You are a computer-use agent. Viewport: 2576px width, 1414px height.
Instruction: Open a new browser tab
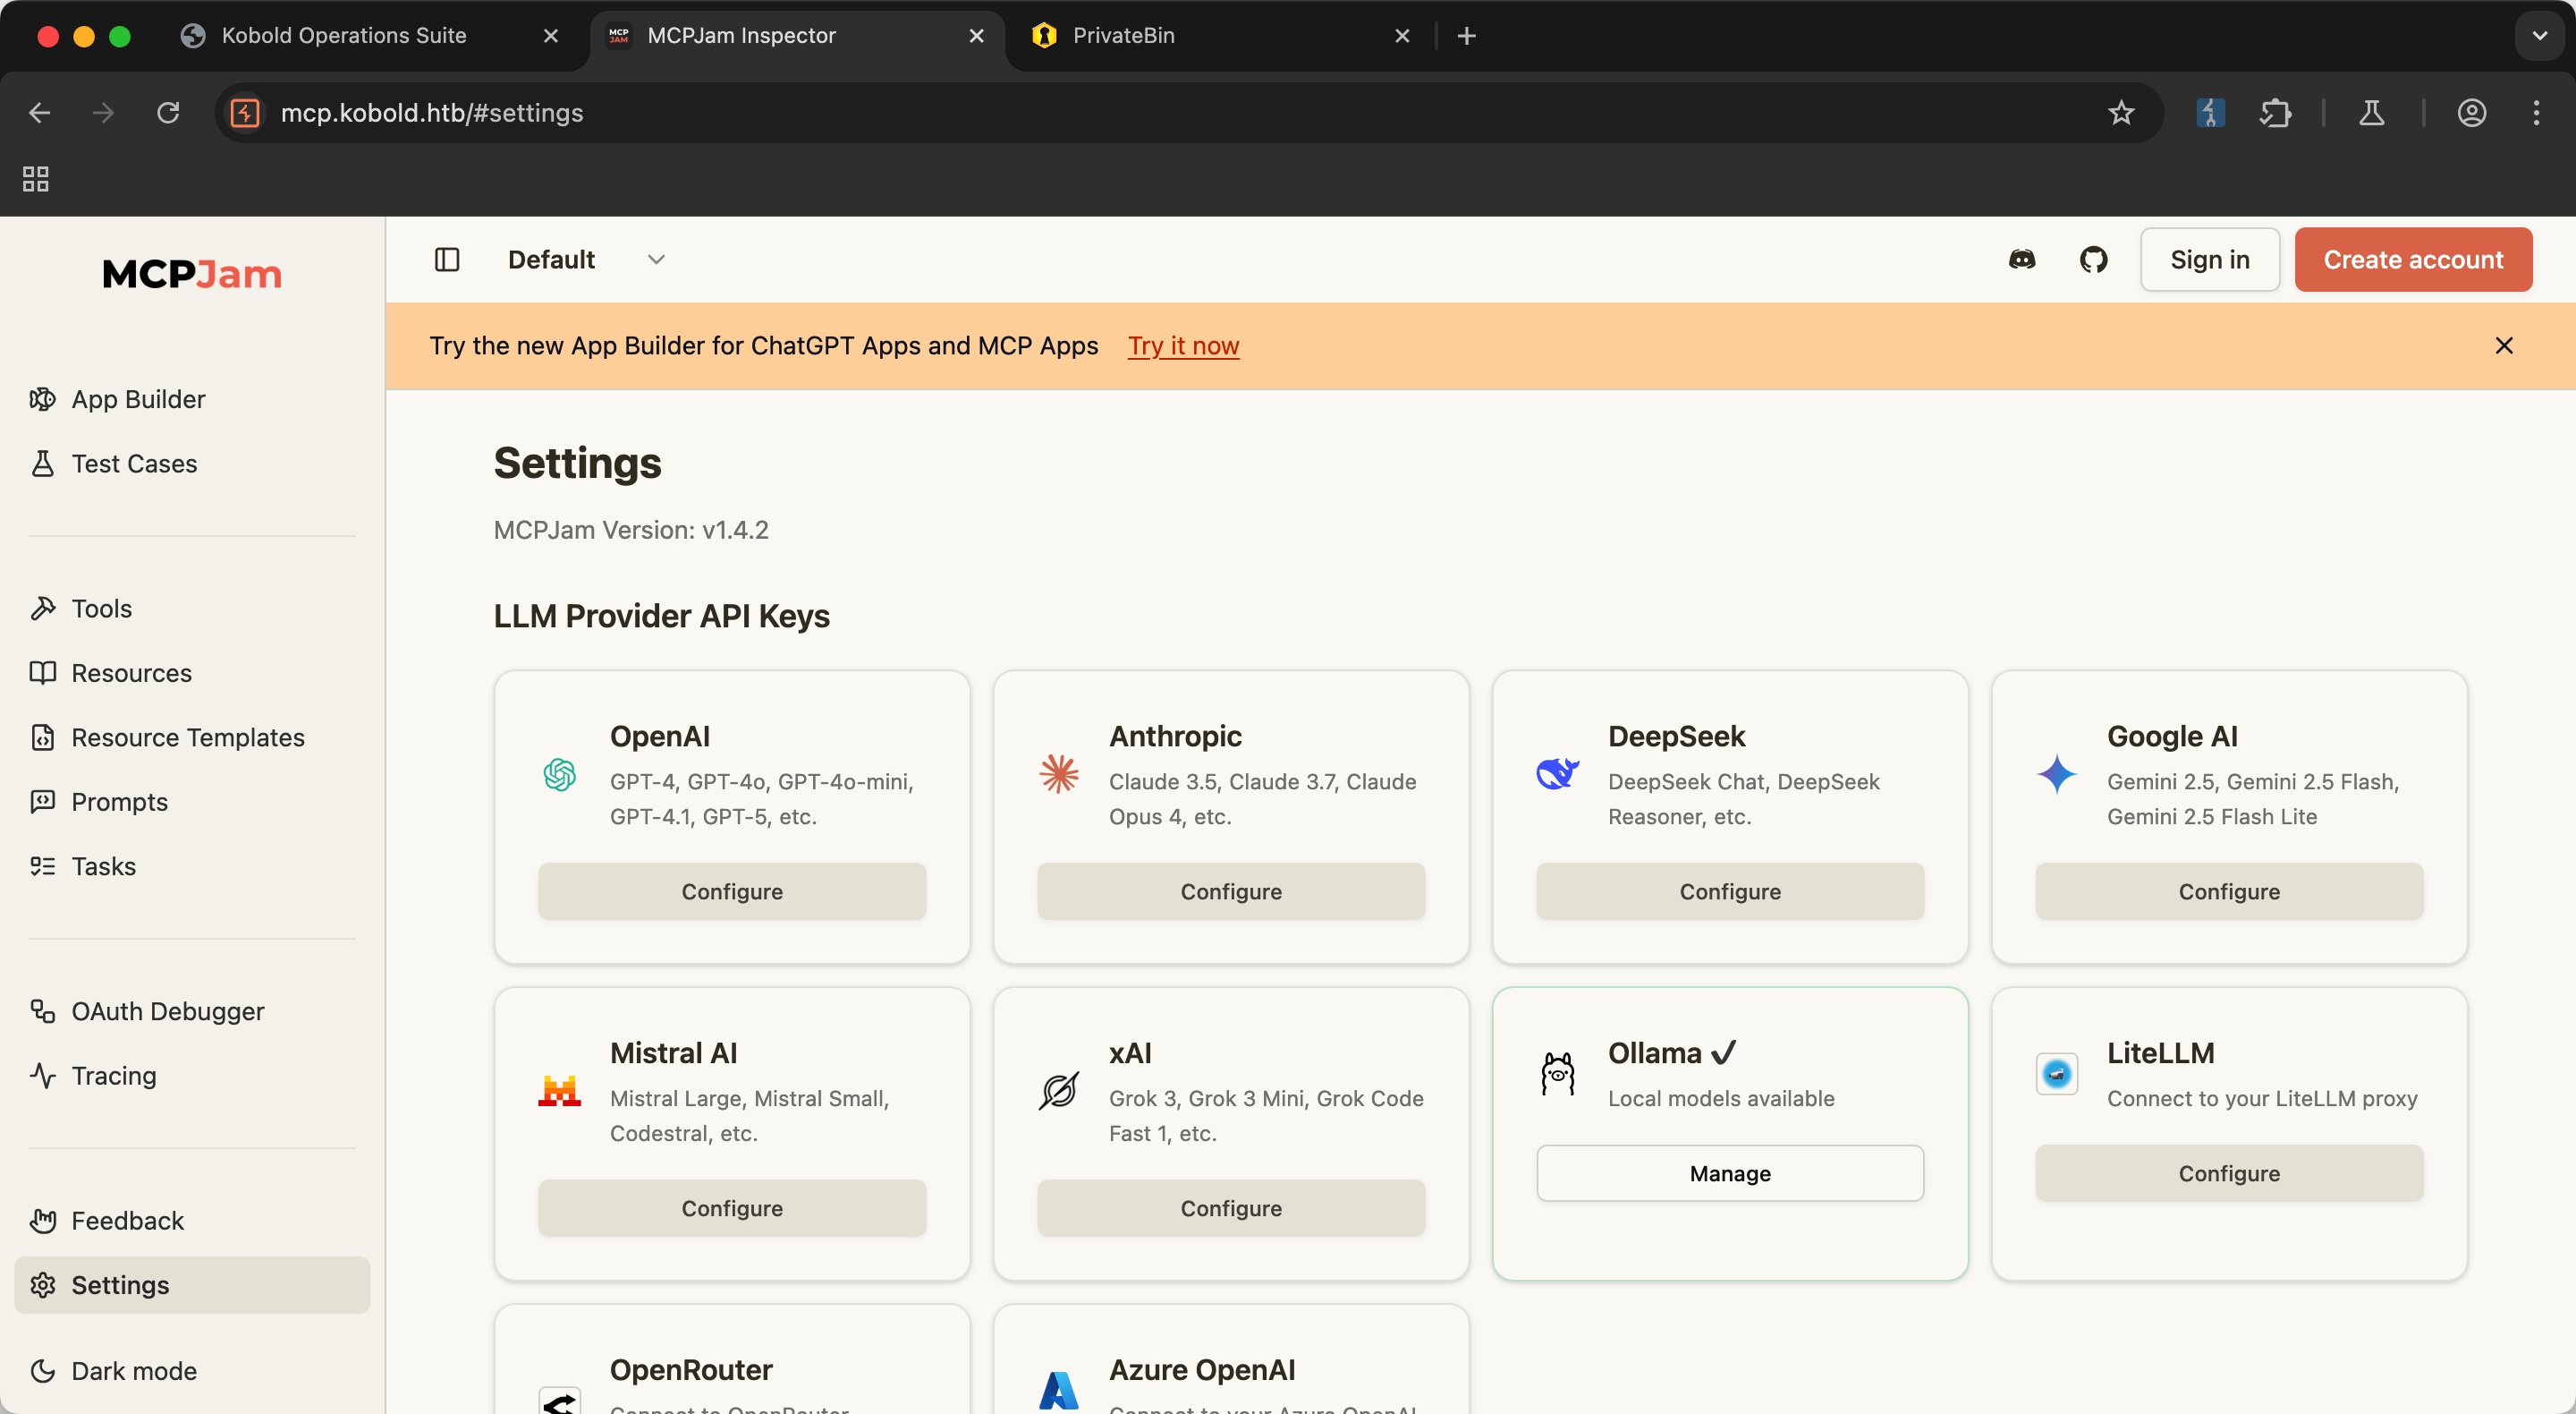coord(1466,36)
